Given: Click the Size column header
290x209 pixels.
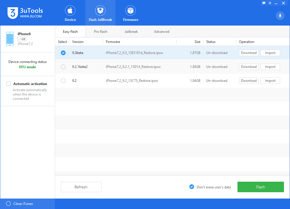Looking at the screenshot, I should coord(197,42).
